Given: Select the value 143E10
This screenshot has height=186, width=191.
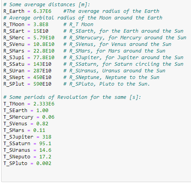Looking at the screenshot, I should (x=42, y=64).
